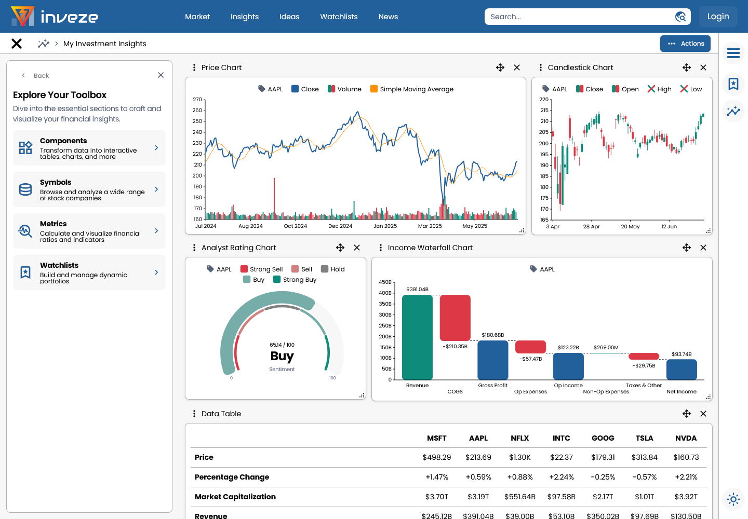Click the blue Net Income waterfall bar
748x519 pixels.
[682, 370]
